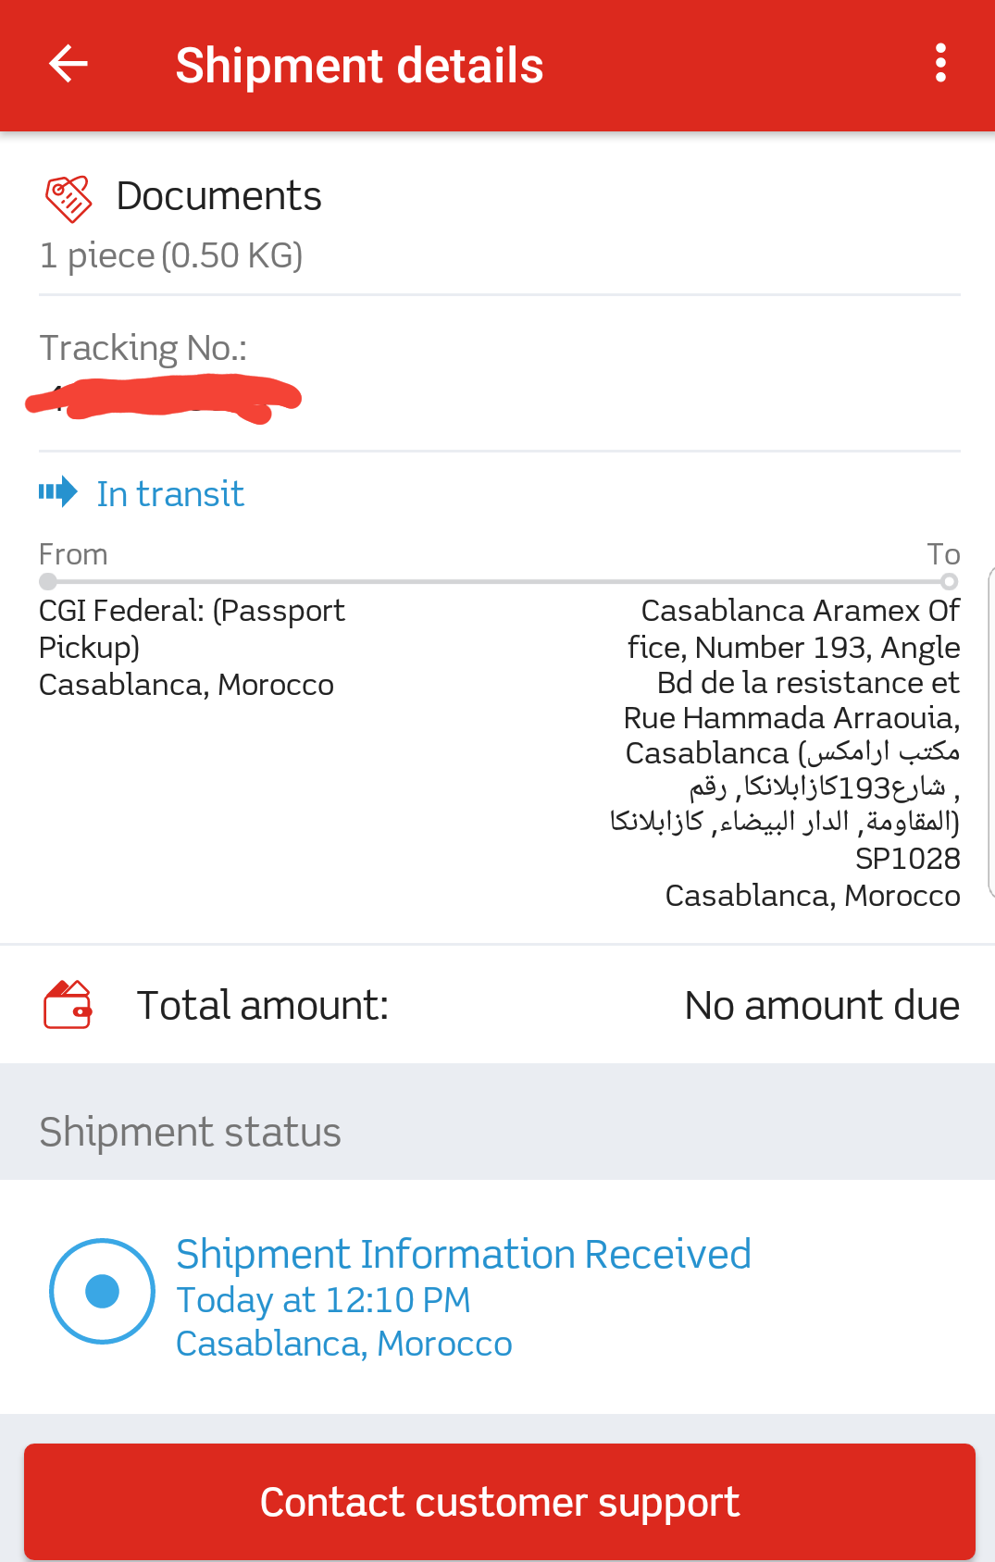Tap the wallet icon beside Total amount
Viewport: 995px width, 1562px height.
click(68, 1005)
